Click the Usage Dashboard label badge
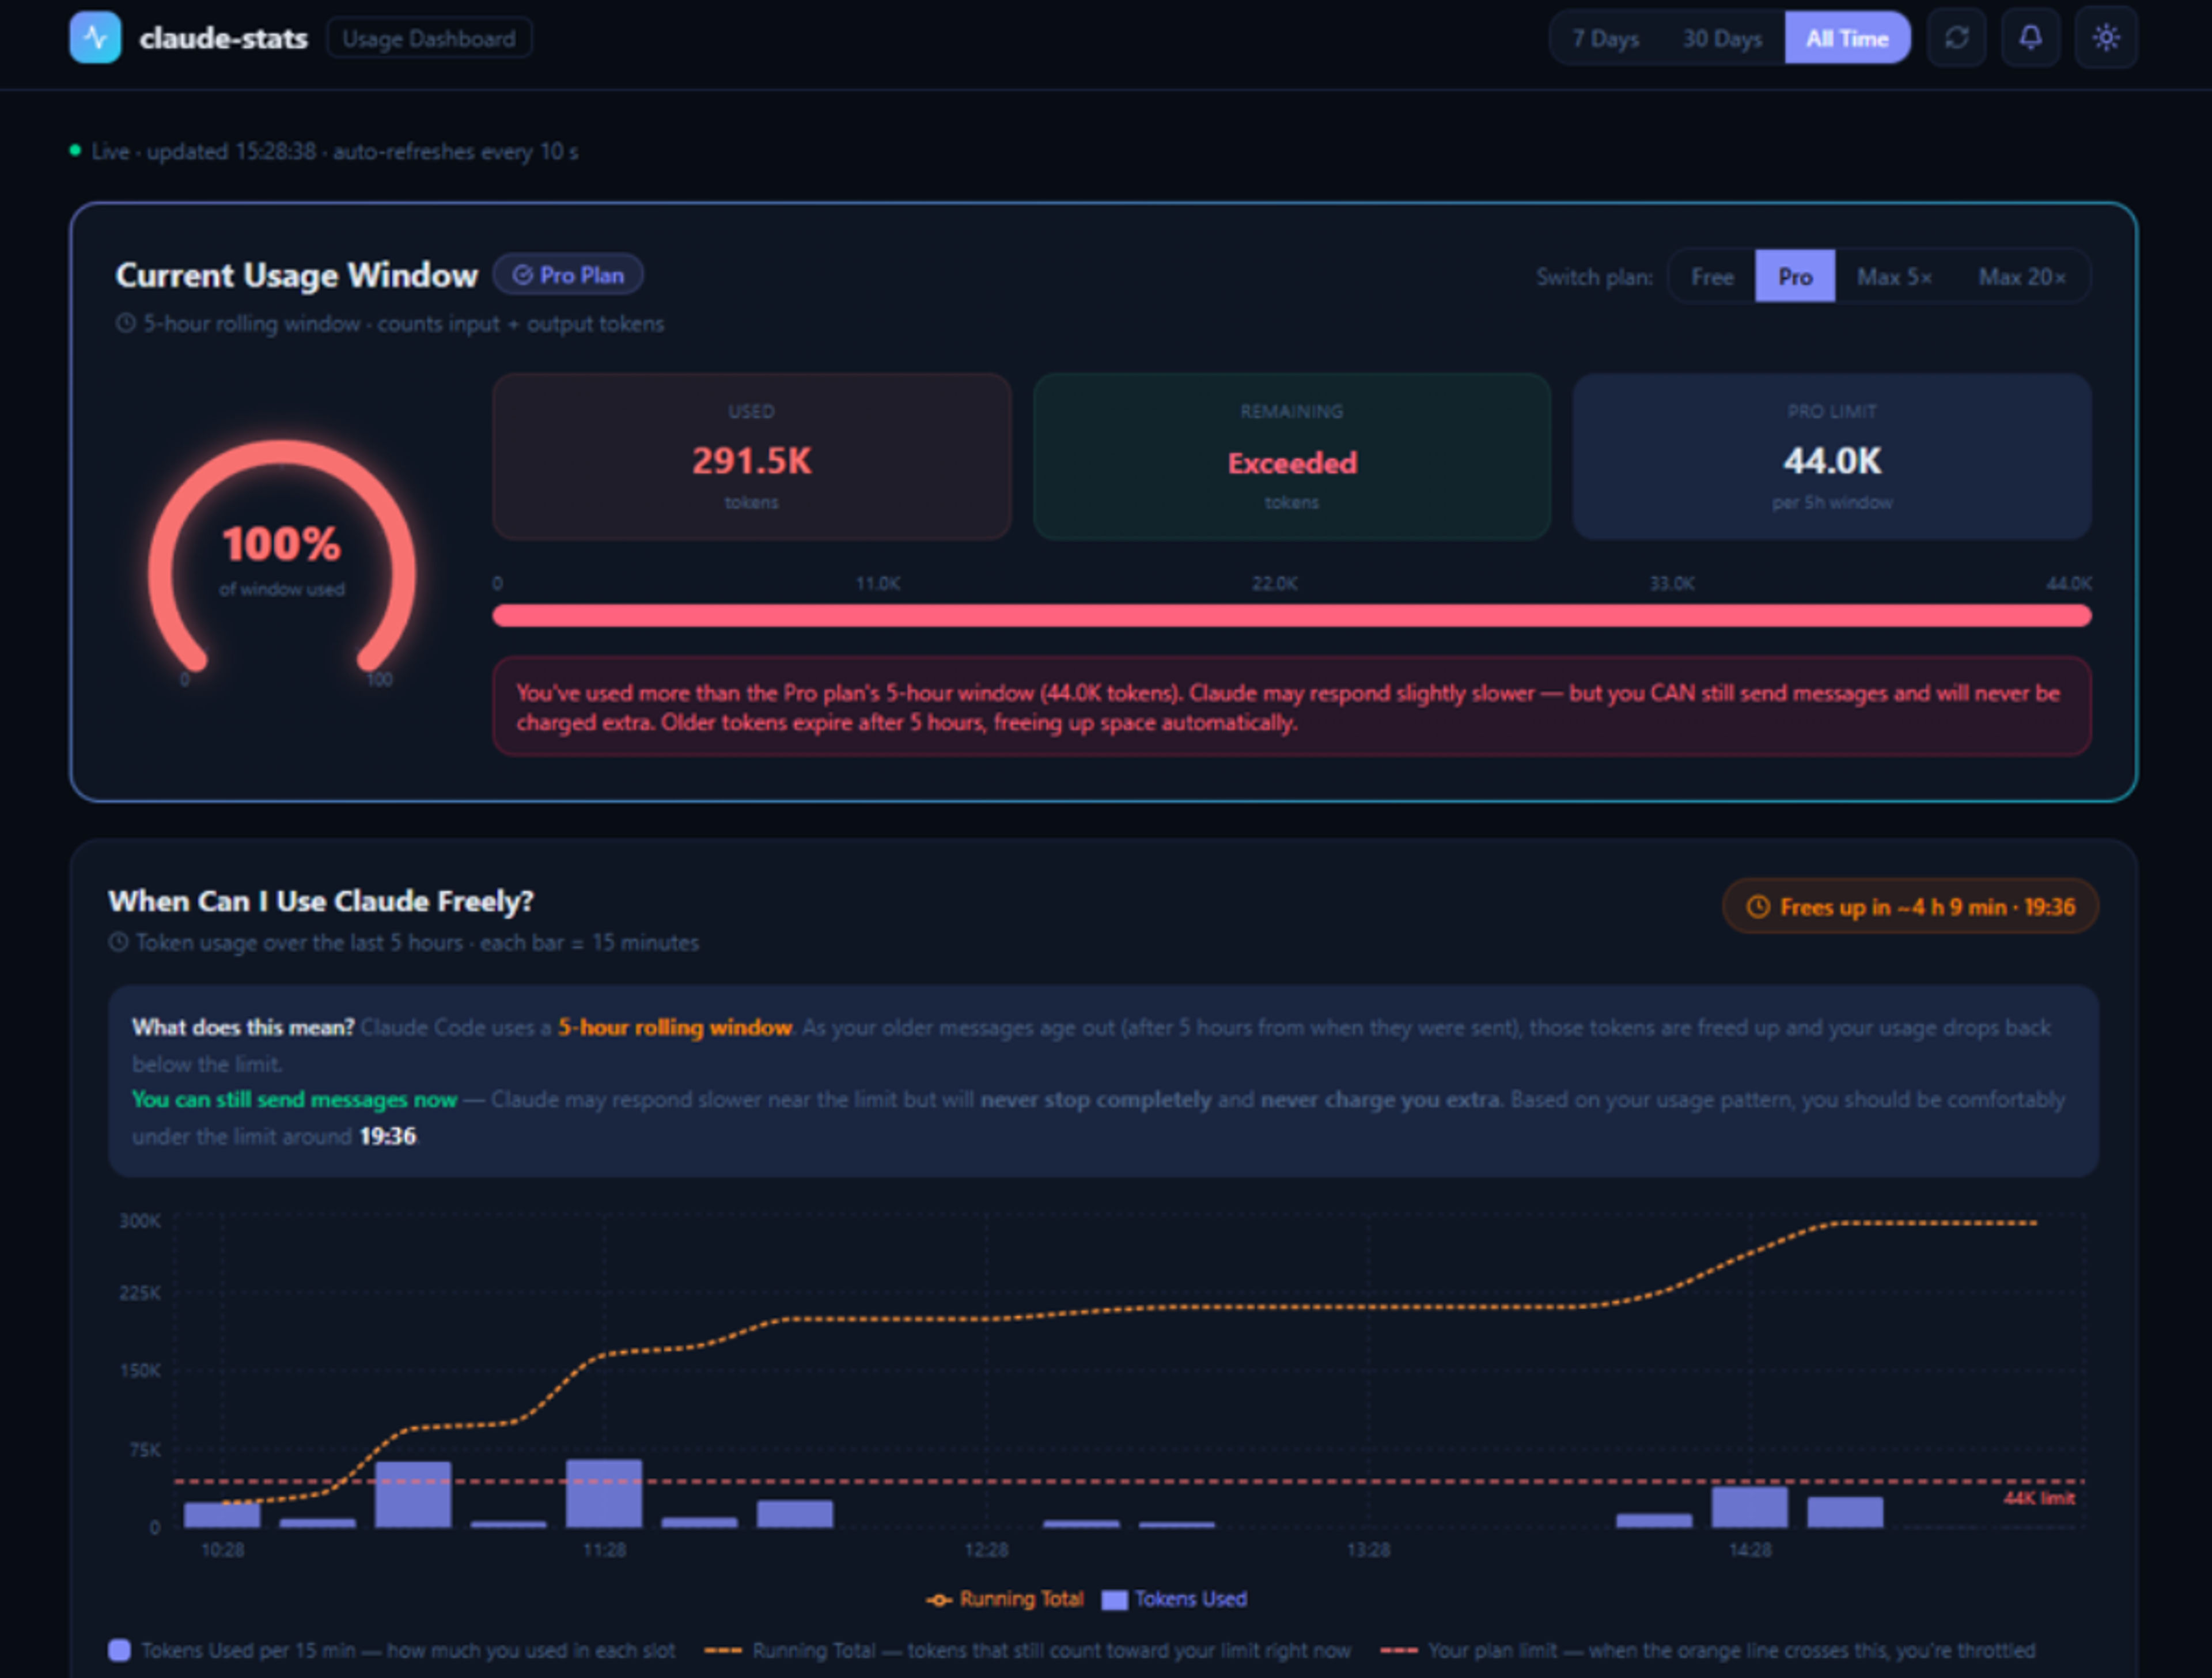This screenshot has height=1678, width=2212. 429,39
